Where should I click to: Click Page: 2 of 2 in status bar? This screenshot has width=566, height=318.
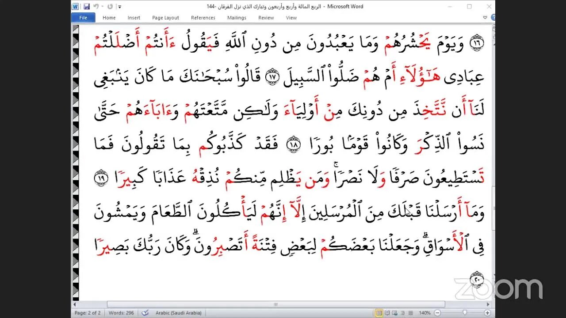click(x=88, y=313)
